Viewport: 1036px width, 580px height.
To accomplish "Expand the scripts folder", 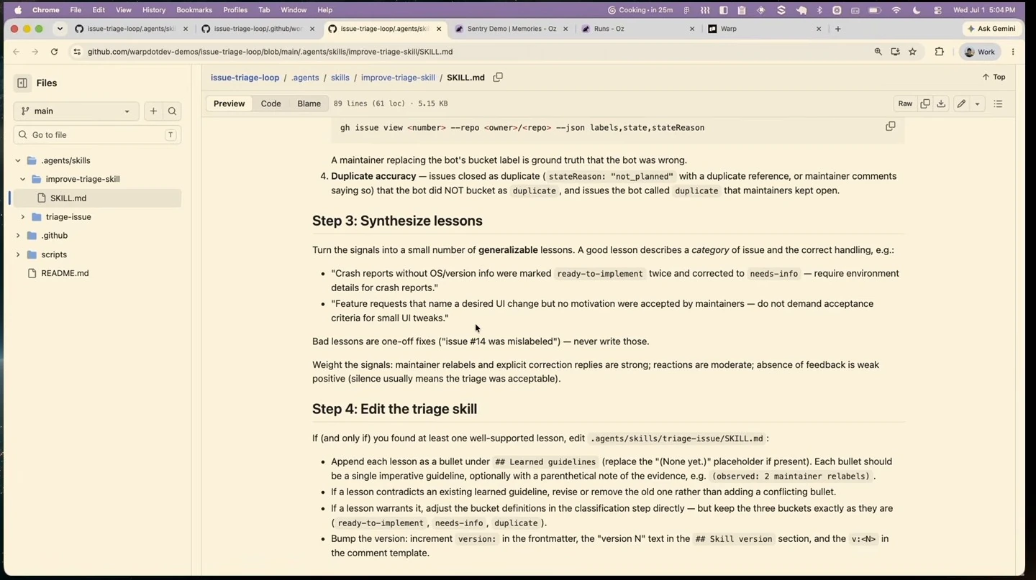I will tap(18, 254).
